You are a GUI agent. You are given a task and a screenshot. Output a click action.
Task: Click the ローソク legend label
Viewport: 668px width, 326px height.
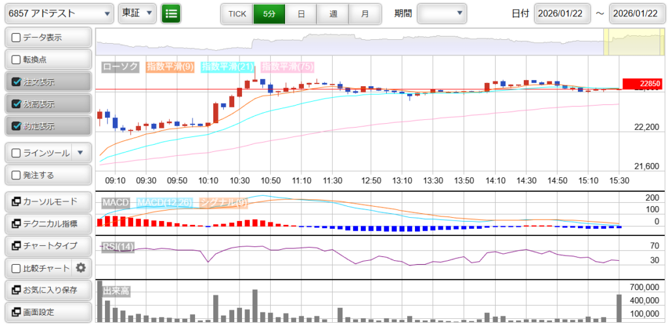tap(121, 67)
